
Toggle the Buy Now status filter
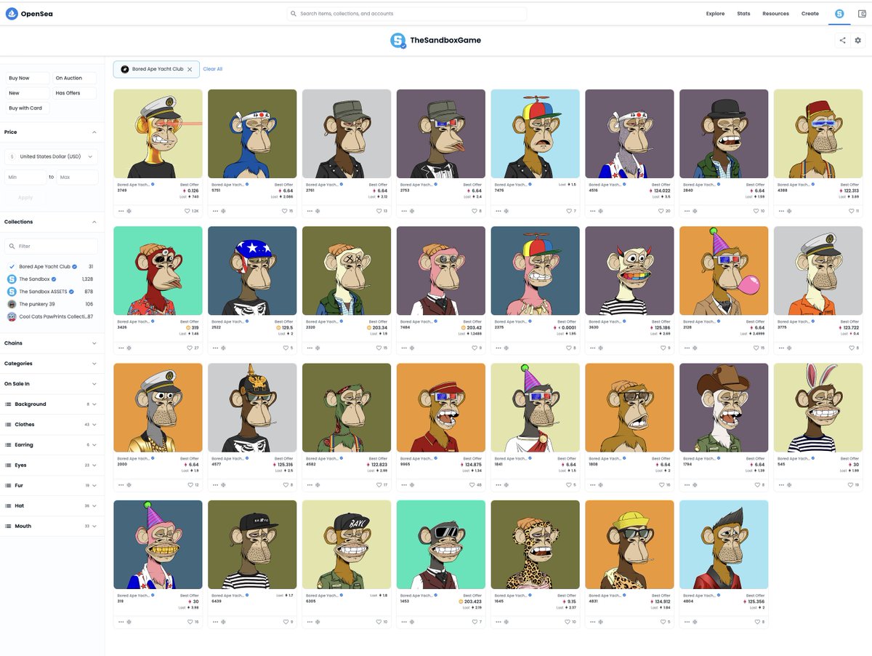[28, 78]
